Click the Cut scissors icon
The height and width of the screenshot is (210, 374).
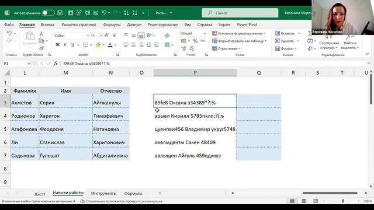point(41,34)
